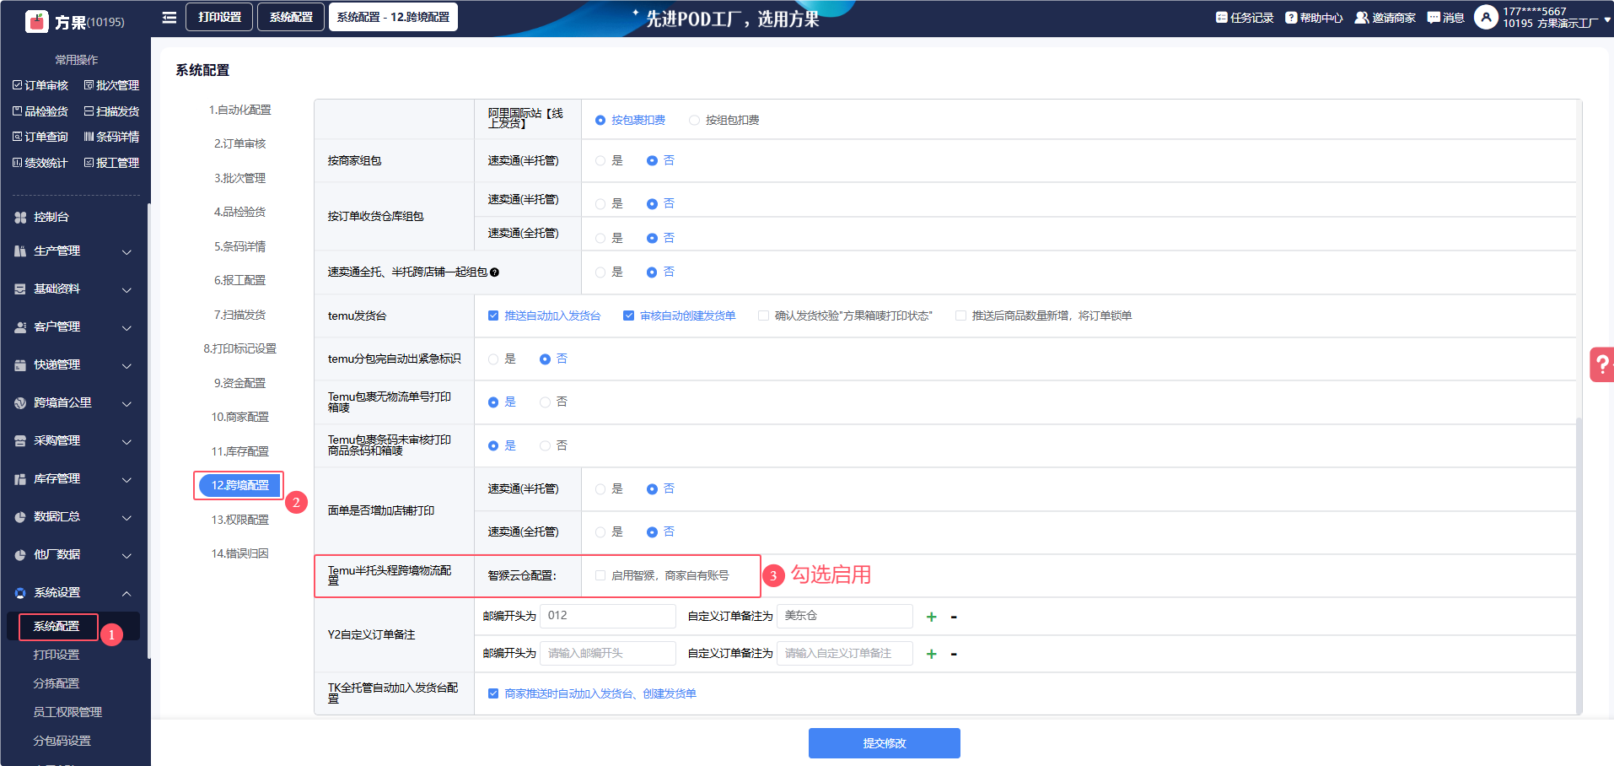Select 13.权限配置 in settings list
1614x766 pixels.
point(239,520)
